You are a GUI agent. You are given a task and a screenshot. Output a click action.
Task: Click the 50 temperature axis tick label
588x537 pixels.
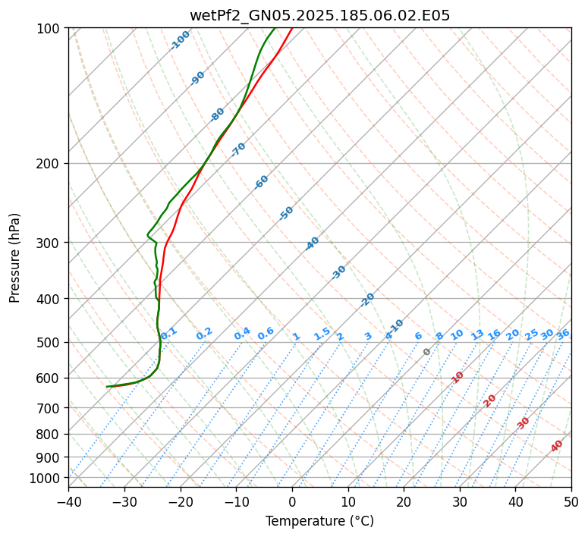click(x=571, y=501)
